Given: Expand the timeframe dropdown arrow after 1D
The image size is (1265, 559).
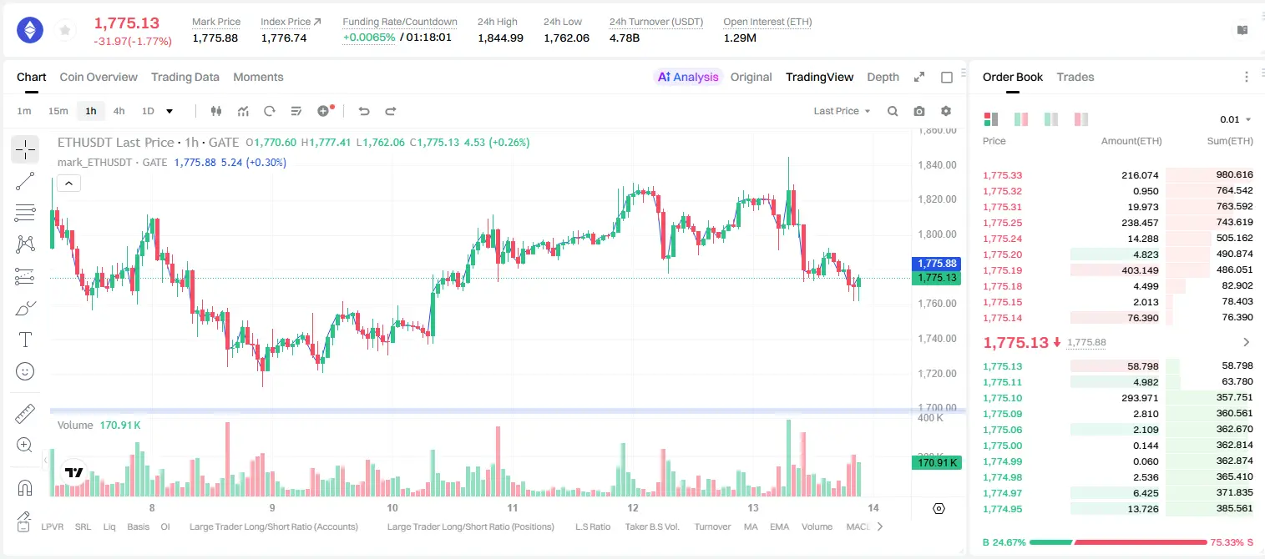Looking at the screenshot, I should pyautogui.click(x=170, y=111).
